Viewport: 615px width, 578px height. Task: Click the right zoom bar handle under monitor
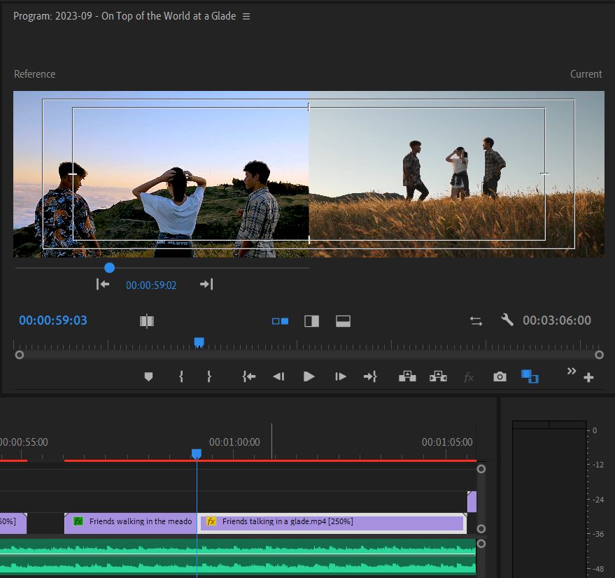pos(599,355)
